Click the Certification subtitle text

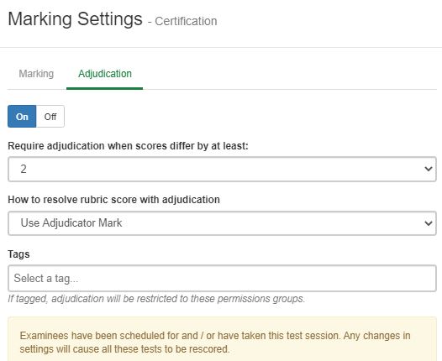pyautogui.click(x=186, y=21)
